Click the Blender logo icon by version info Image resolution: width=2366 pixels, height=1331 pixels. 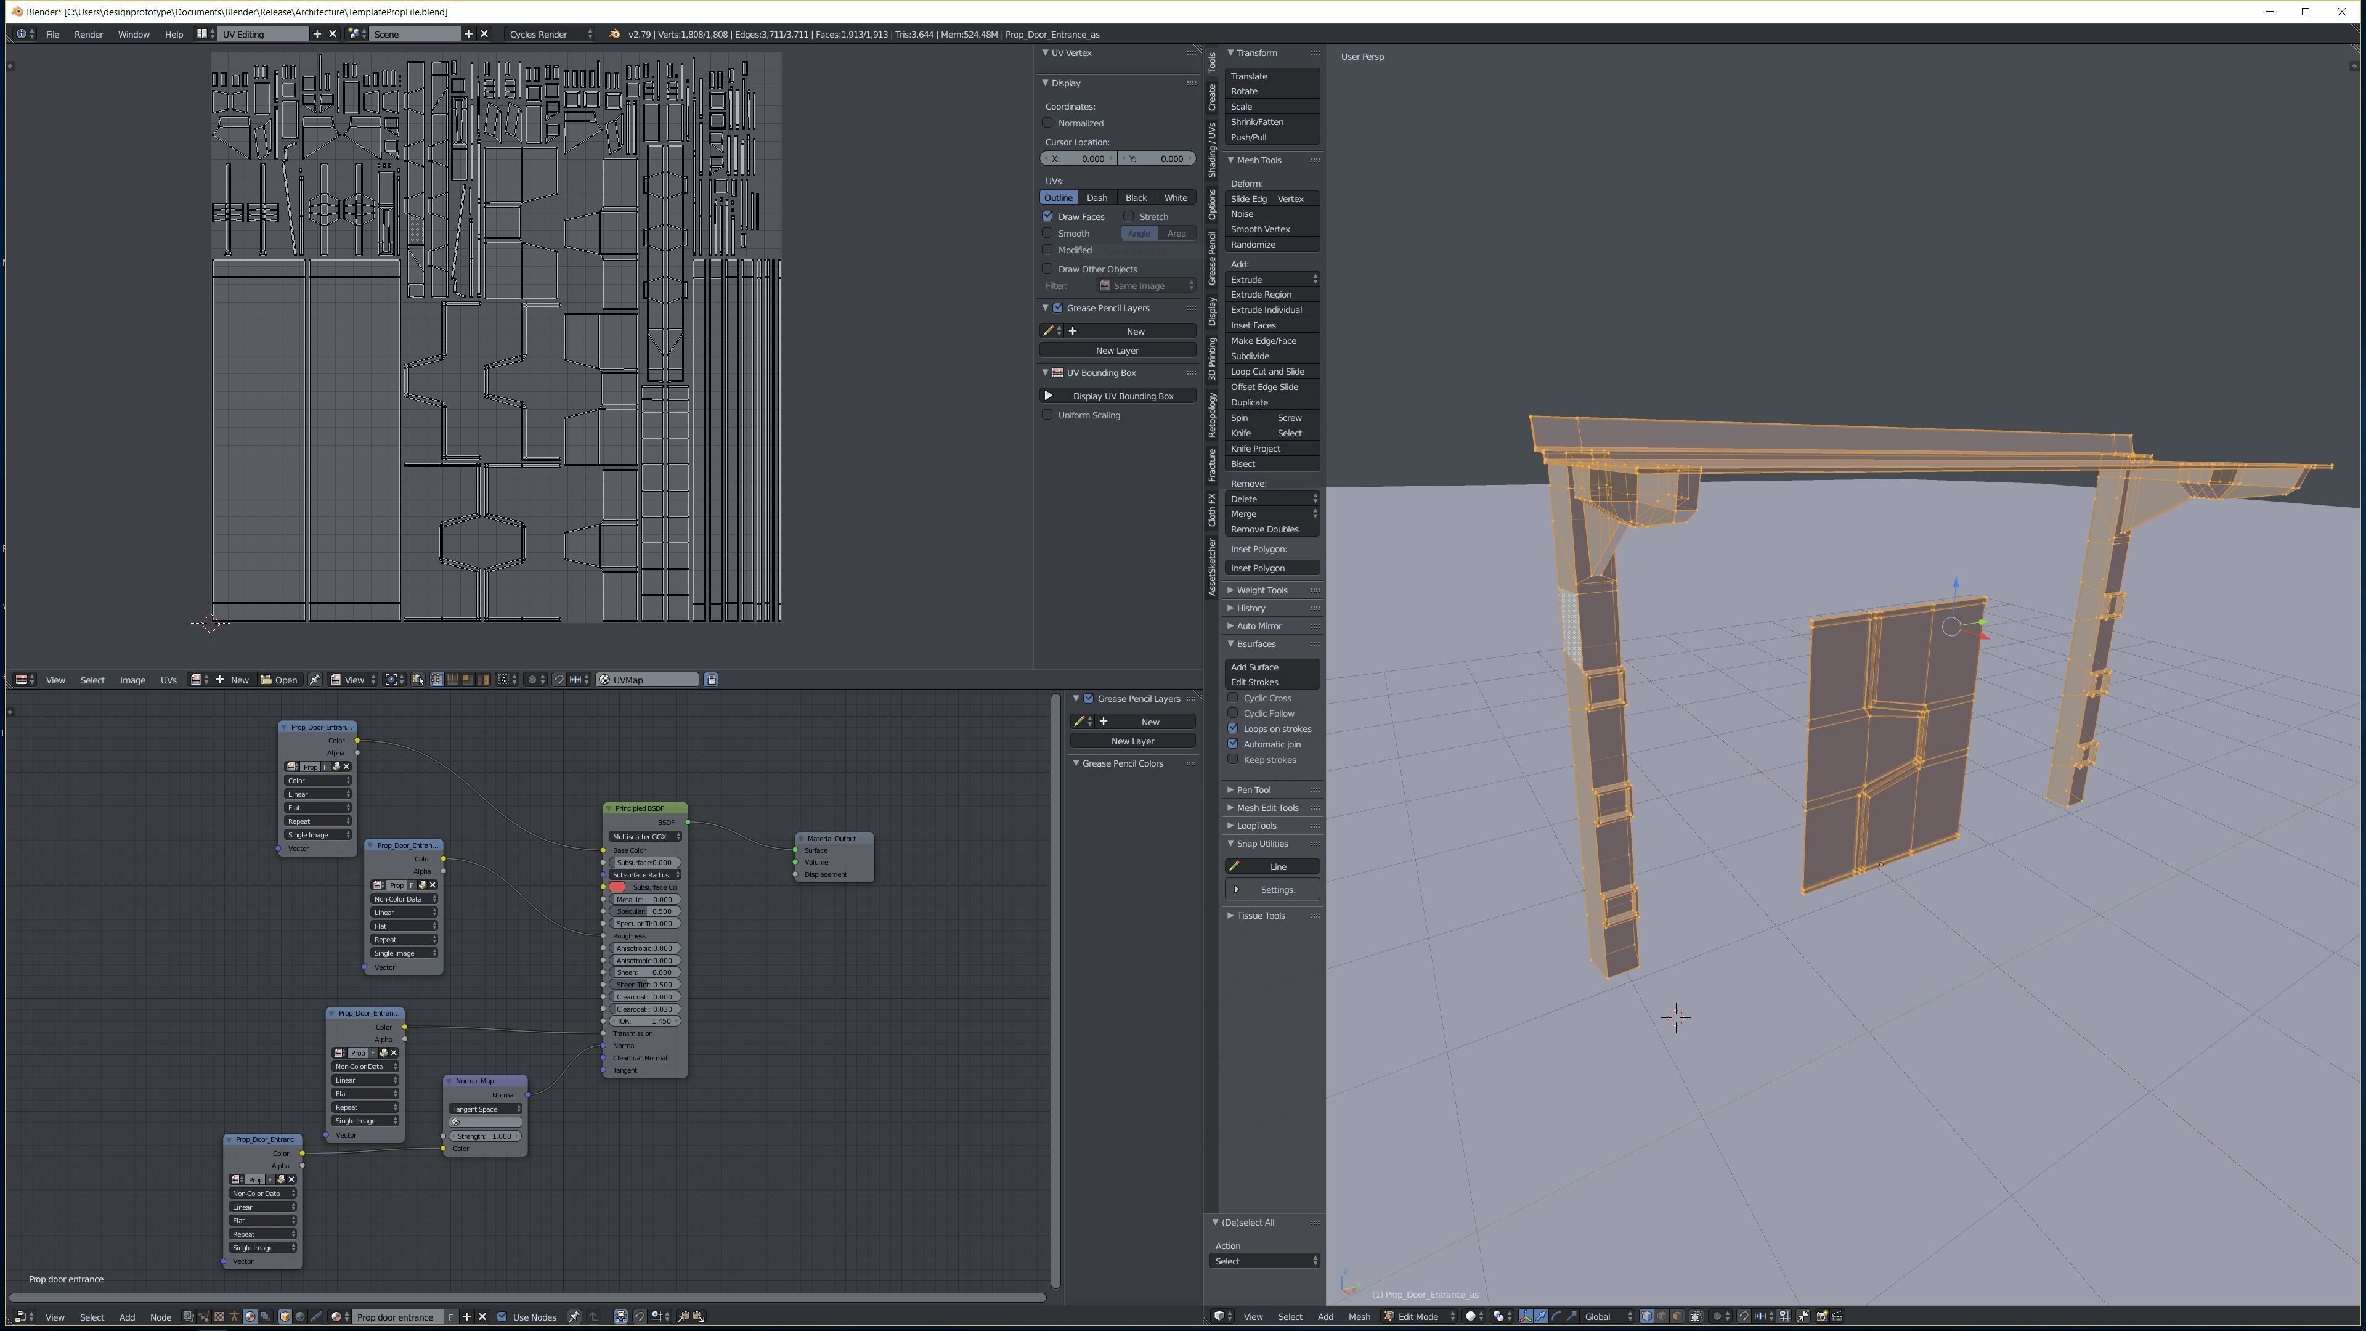coord(614,35)
